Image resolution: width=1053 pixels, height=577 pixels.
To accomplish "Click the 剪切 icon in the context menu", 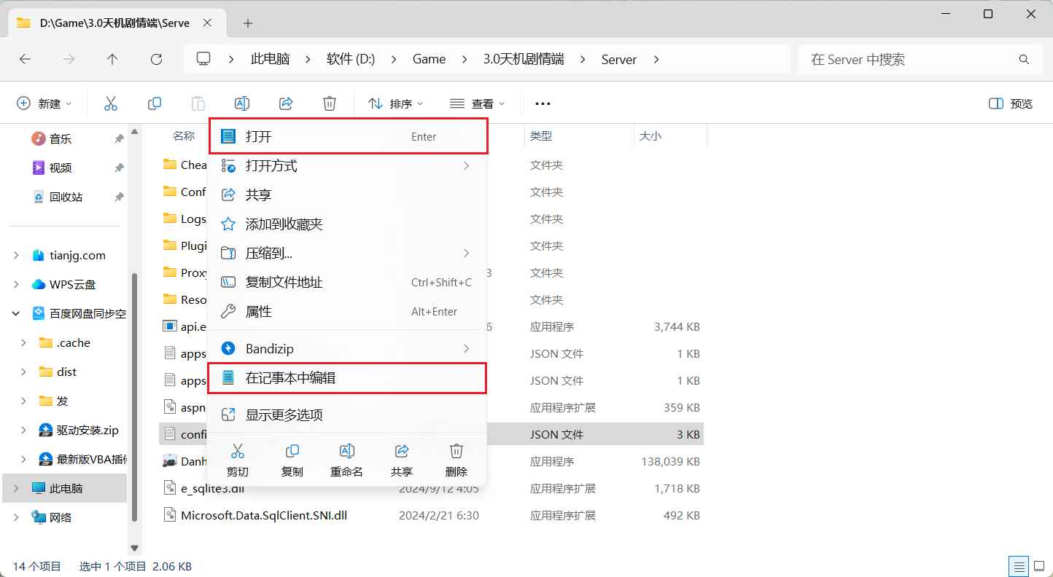I will coord(237,459).
